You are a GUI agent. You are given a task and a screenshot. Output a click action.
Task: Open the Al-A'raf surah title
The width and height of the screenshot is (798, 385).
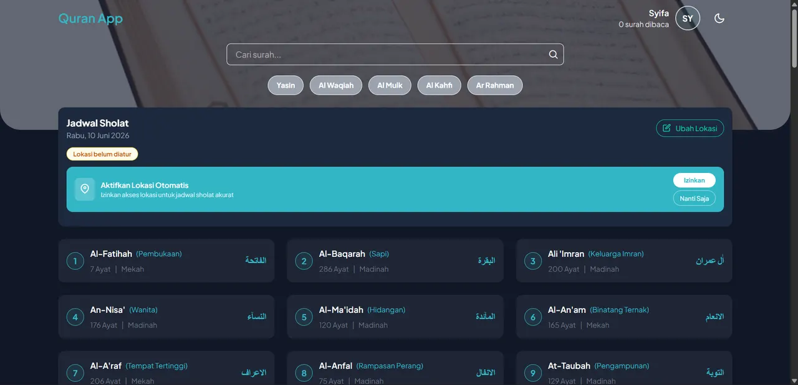tap(106, 366)
